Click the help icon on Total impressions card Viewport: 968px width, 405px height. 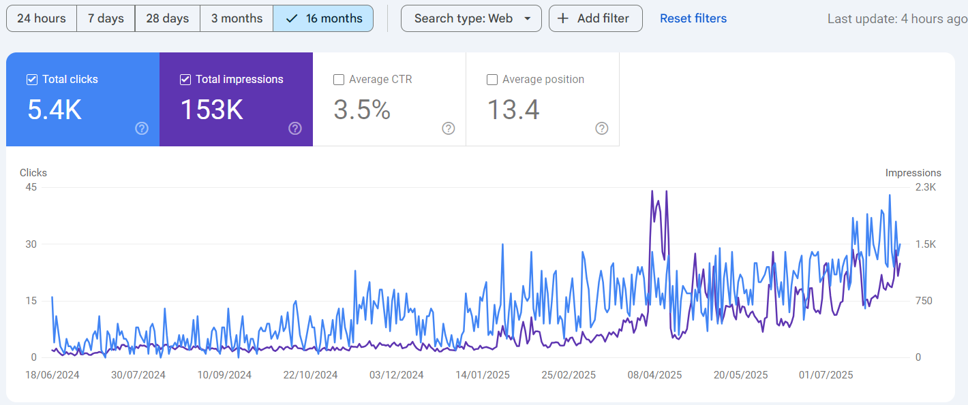point(295,129)
